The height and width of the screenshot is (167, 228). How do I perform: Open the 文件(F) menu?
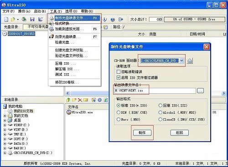pos(9,11)
